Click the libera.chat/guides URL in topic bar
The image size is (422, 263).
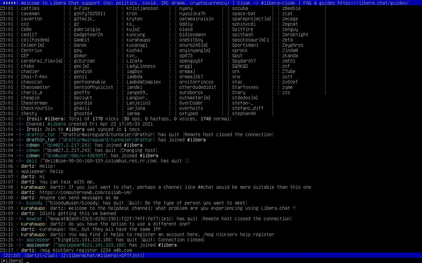coord(373,3)
